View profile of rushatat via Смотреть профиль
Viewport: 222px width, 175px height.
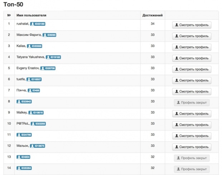192,25
